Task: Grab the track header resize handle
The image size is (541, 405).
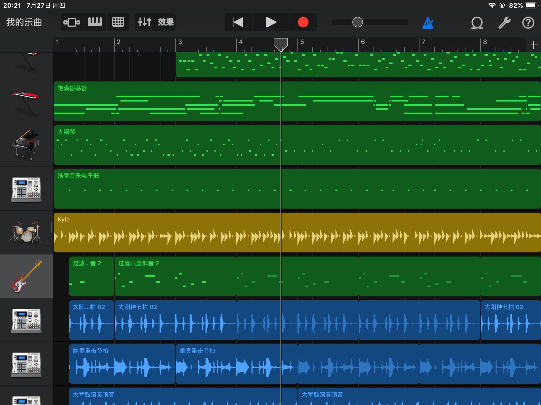Action: [52, 227]
